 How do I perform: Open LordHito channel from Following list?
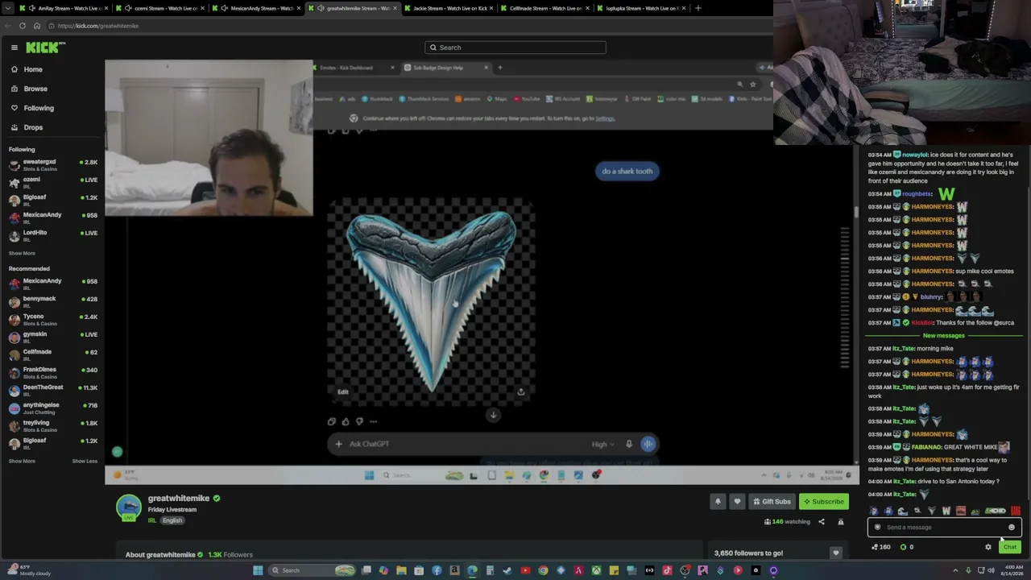coord(52,235)
